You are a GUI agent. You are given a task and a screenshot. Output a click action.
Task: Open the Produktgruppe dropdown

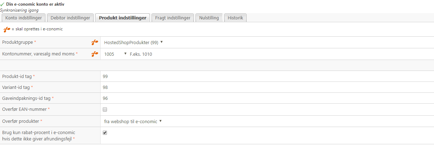point(133,42)
